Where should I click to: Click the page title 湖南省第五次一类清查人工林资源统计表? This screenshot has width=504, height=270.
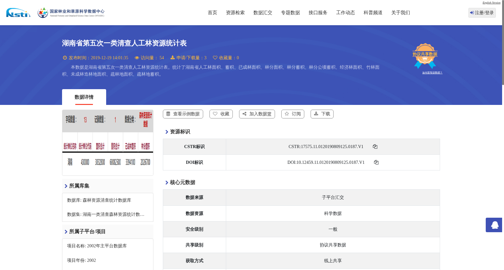click(x=124, y=43)
